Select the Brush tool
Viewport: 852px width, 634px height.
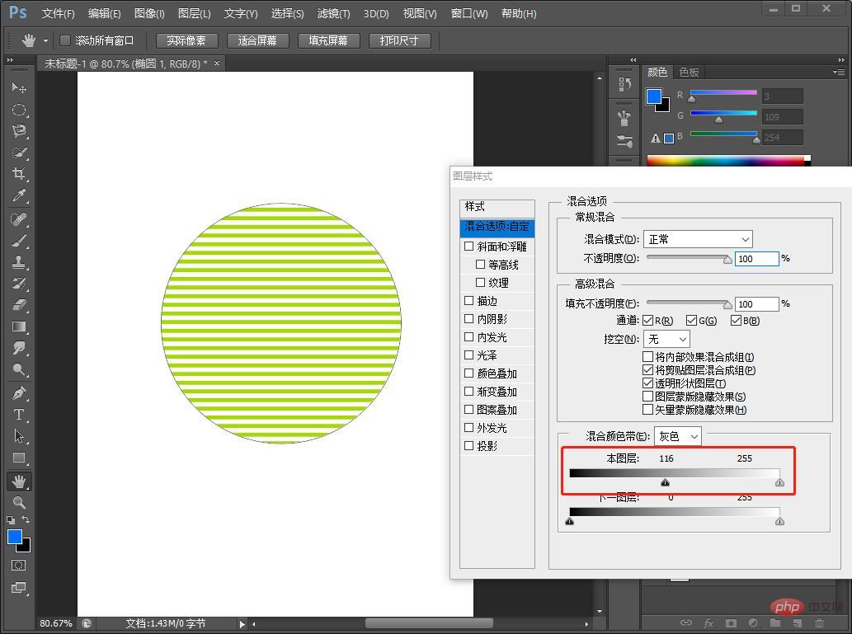tap(18, 241)
